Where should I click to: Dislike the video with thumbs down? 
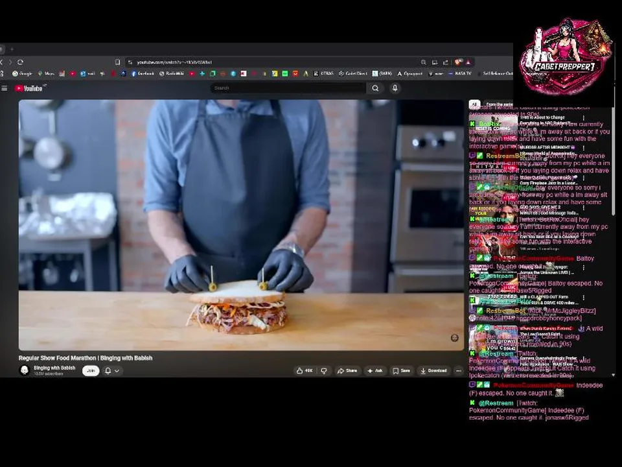tap(324, 370)
